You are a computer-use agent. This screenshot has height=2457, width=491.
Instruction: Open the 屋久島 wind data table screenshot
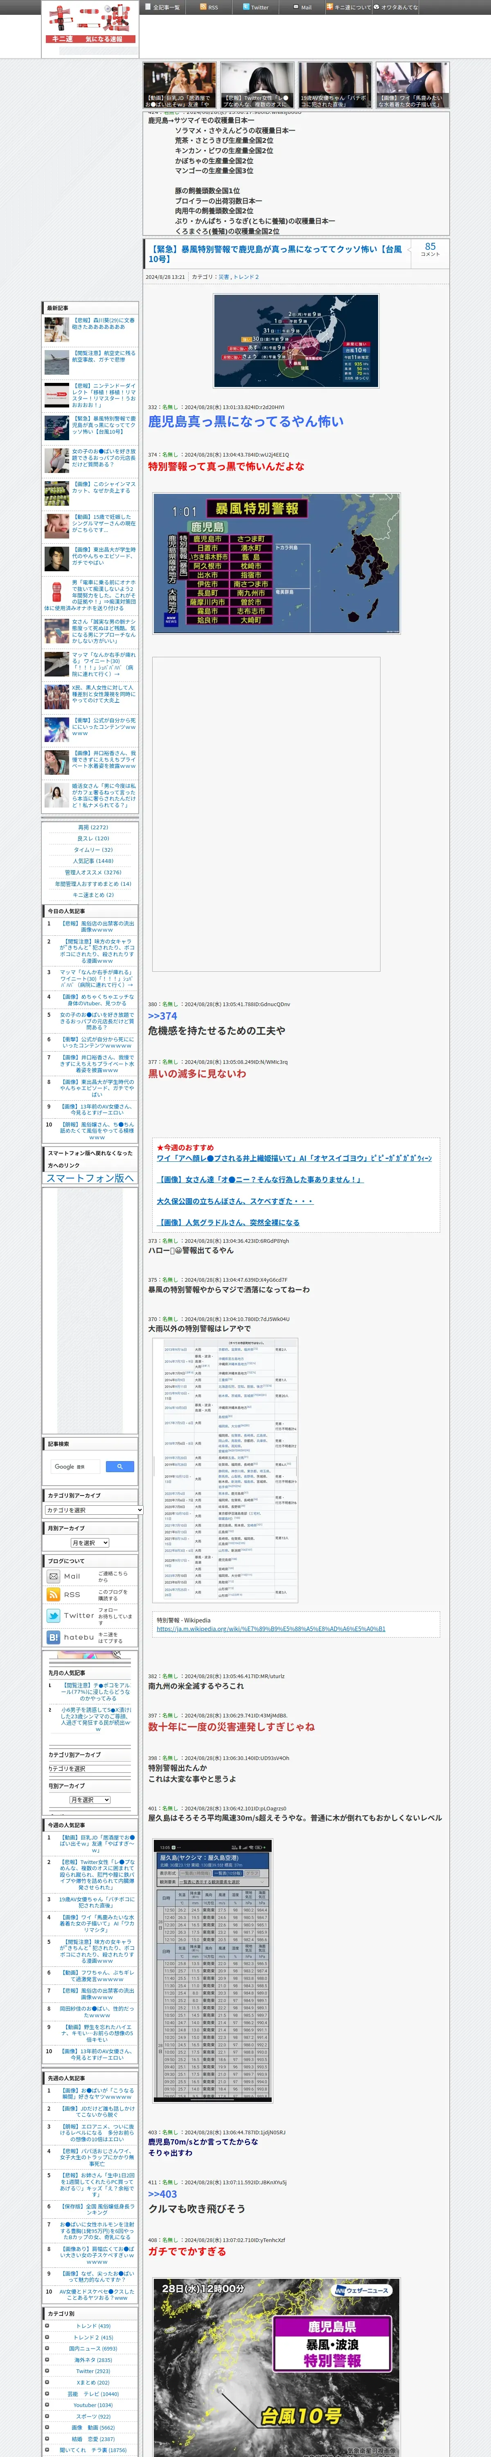pos(213,1970)
